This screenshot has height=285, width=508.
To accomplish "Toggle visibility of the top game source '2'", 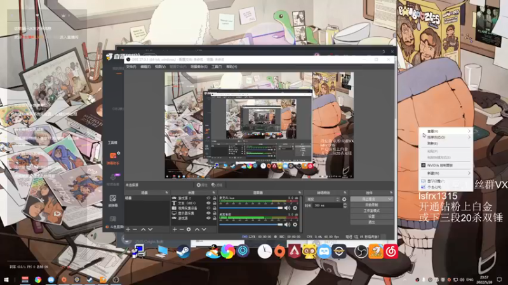I will click(x=208, y=198).
